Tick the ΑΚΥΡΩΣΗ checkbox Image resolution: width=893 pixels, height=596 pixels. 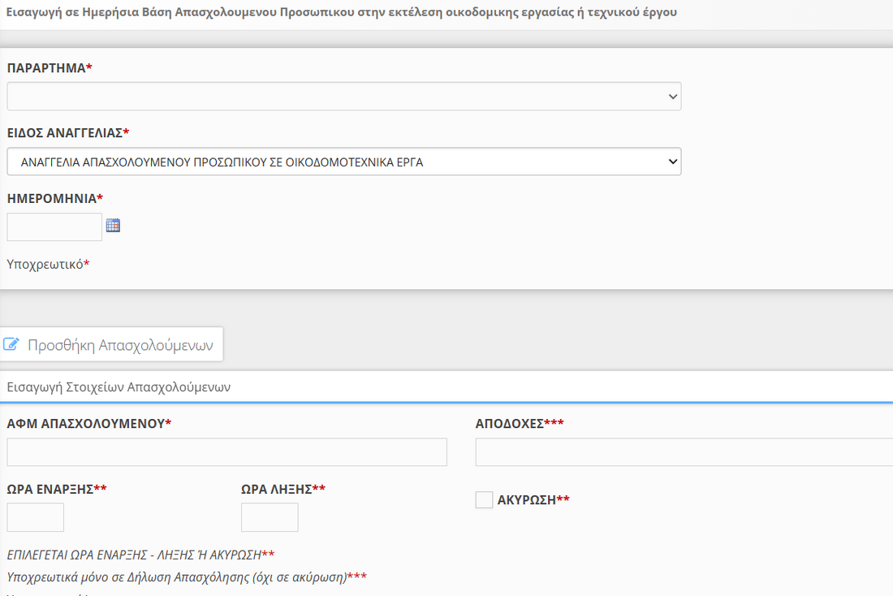484,500
